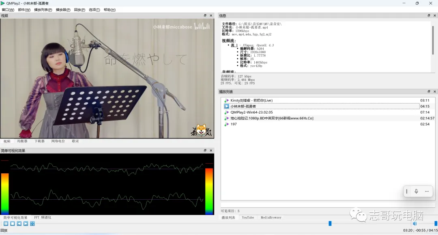Screen dimensions: 438x235
Task: Select playlist item Kirsty刘瑾睿 - 若把你(Live)
Action: click(x=251, y=100)
